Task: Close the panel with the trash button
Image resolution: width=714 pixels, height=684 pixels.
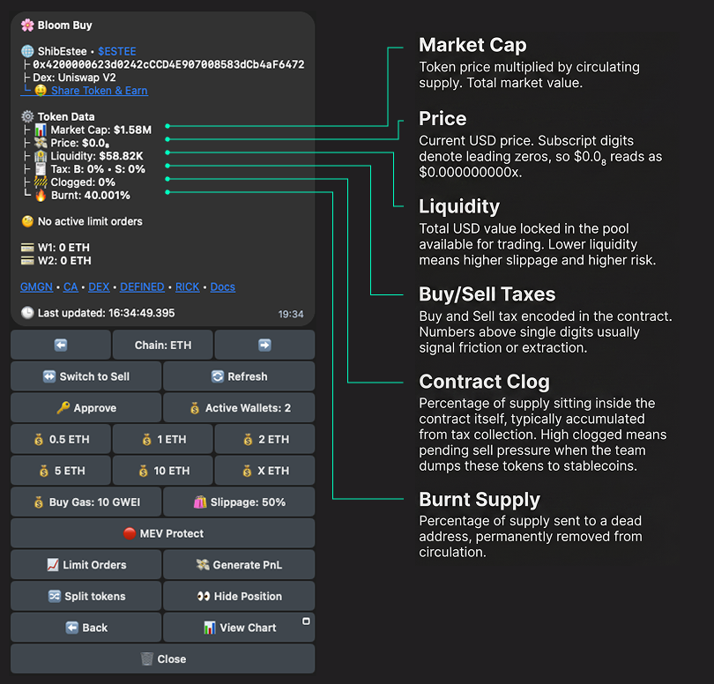Action: coord(162,658)
